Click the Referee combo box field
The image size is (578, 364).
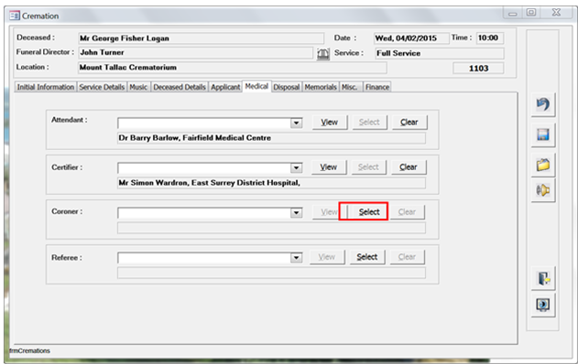(210, 258)
